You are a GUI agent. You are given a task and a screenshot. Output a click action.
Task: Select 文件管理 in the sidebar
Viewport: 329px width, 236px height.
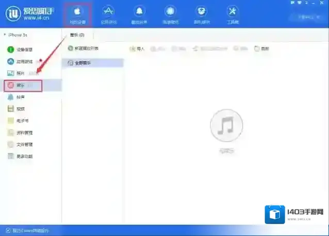tap(20, 144)
